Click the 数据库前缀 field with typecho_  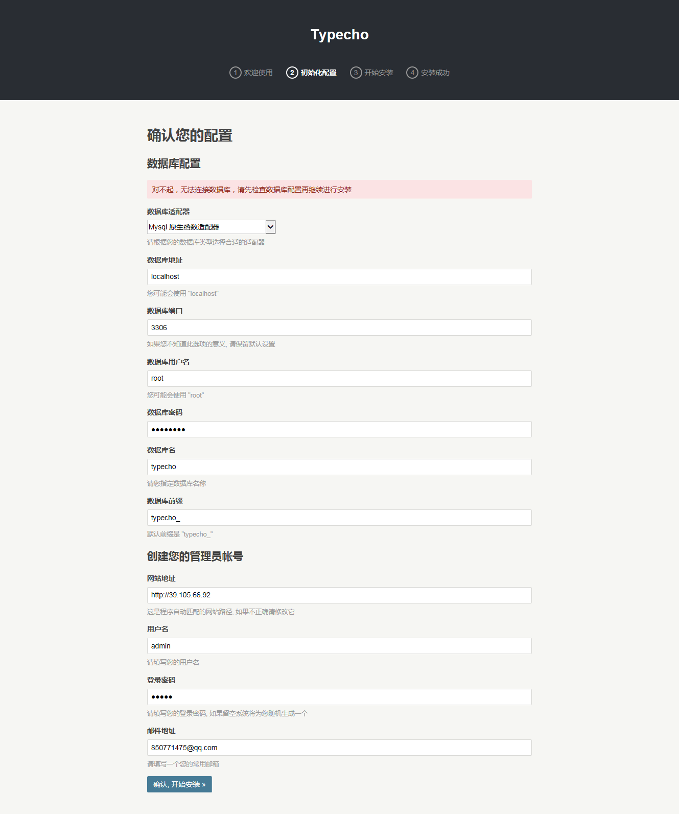pyautogui.click(x=339, y=518)
